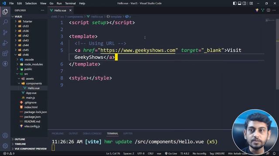Click Ln 5, Col 76 status entry

point(113,153)
